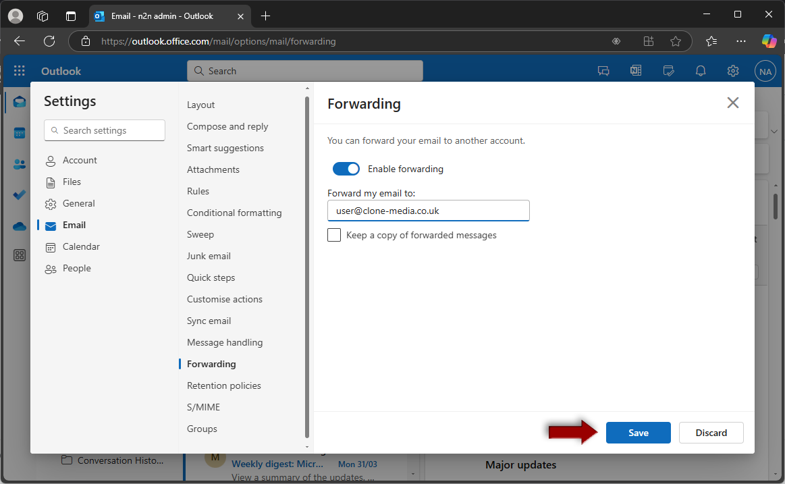Screen dimensions: 785x484
Task: Open a new browser tab
Action: (x=265, y=16)
